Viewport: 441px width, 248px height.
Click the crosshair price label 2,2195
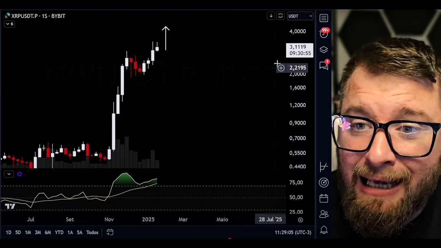298,68
